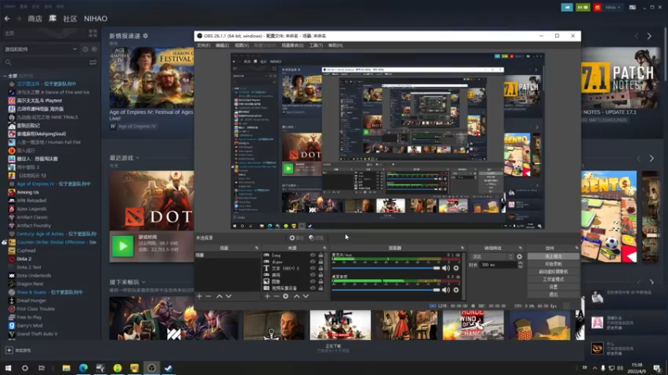The width and height of the screenshot is (668, 375).
Task: Open Steam library advanced filter icon
Action: coord(93,62)
